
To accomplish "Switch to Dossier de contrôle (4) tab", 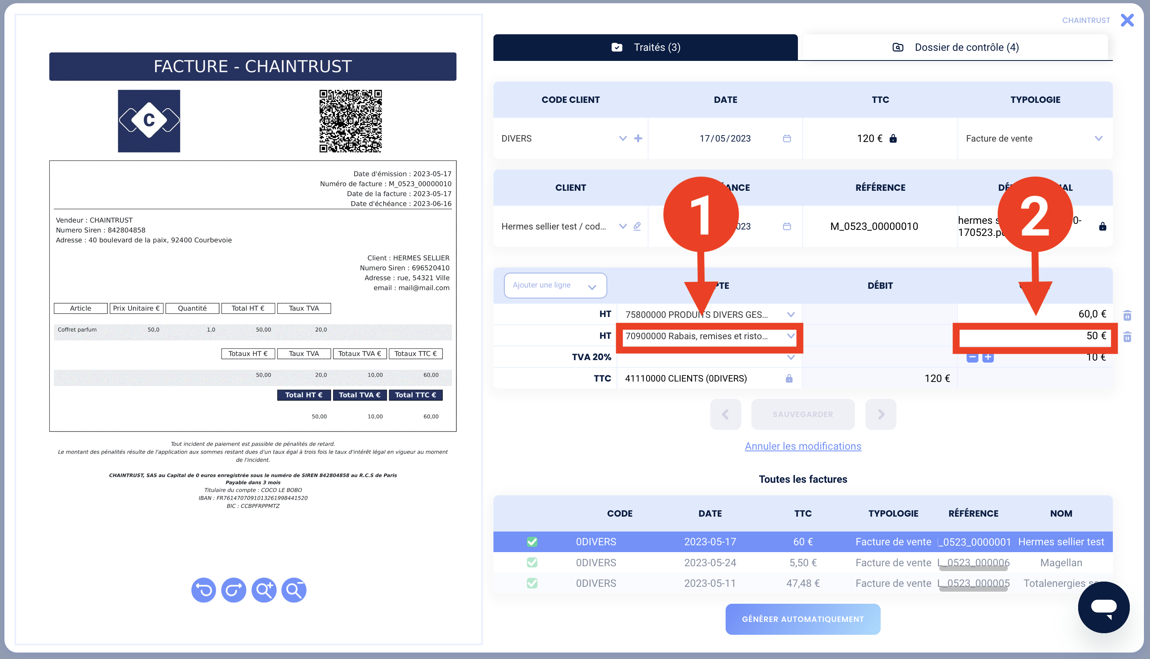I will [956, 47].
